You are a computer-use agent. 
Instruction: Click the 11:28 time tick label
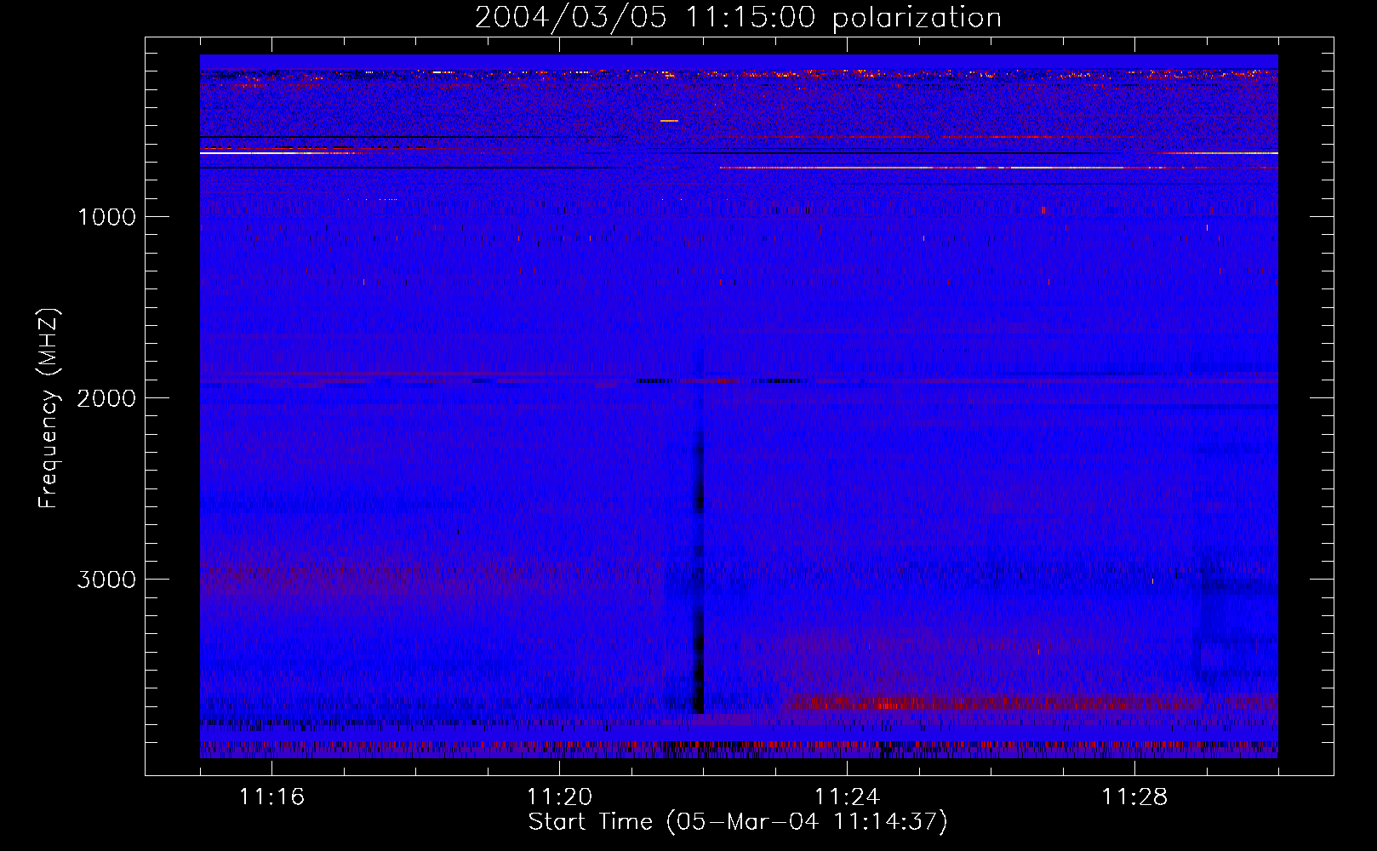1134,797
